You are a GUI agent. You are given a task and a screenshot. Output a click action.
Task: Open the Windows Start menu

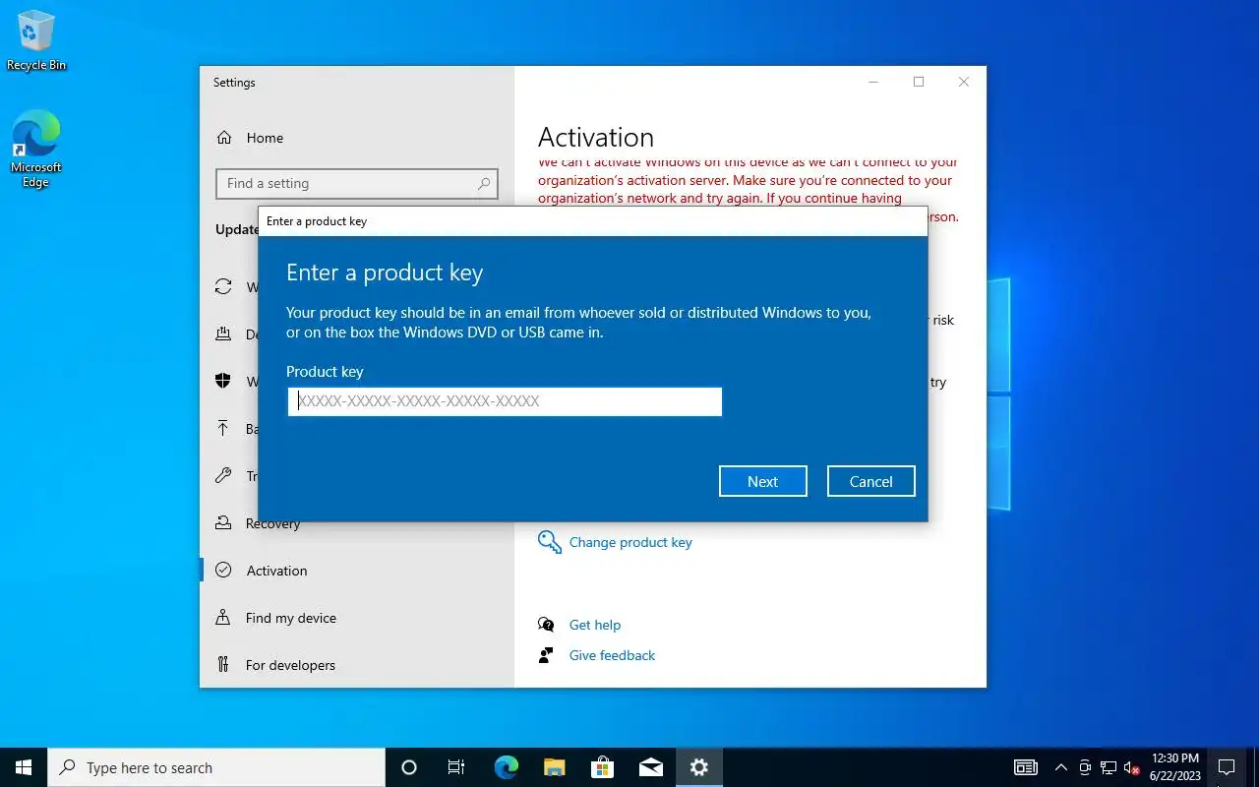(x=24, y=767)
